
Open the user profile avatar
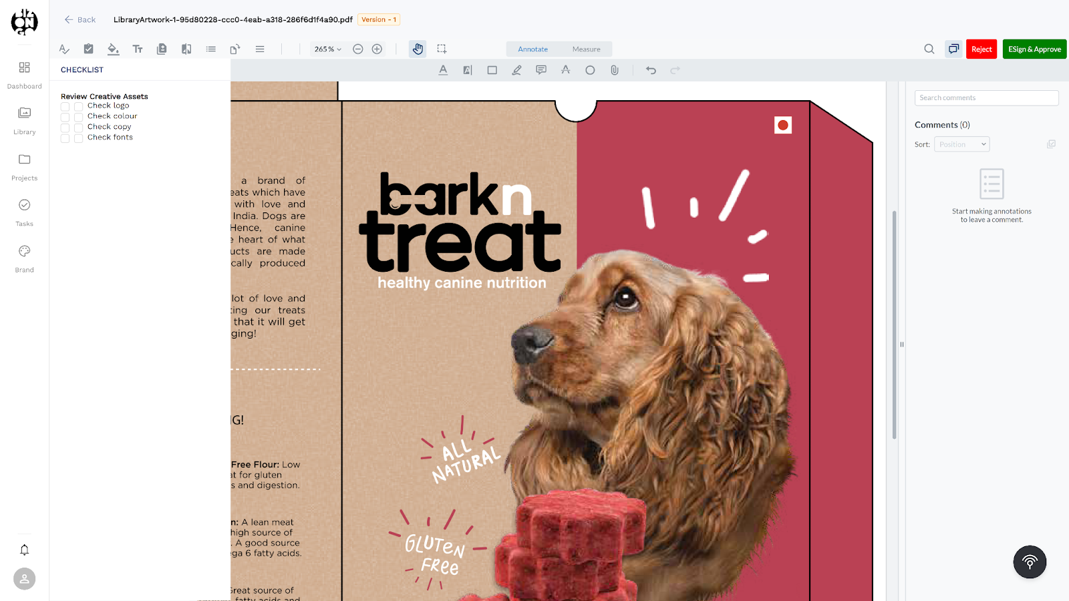coord(25,579)
